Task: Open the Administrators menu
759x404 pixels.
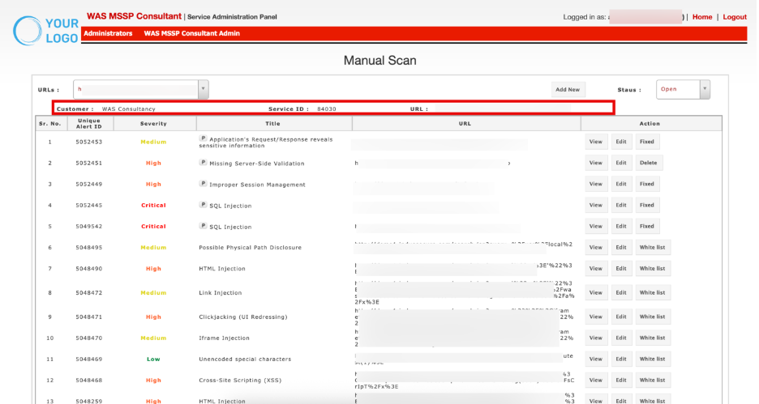Action: (108, 33)
